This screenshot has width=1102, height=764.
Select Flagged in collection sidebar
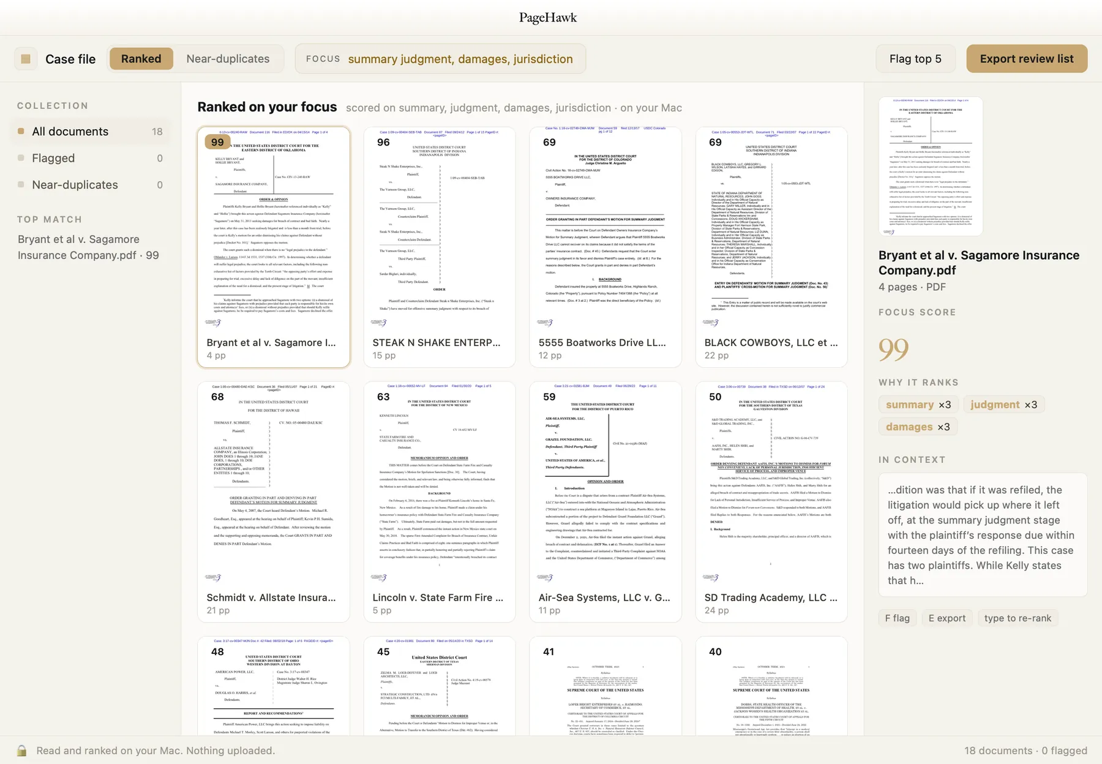tap(91, 158)
